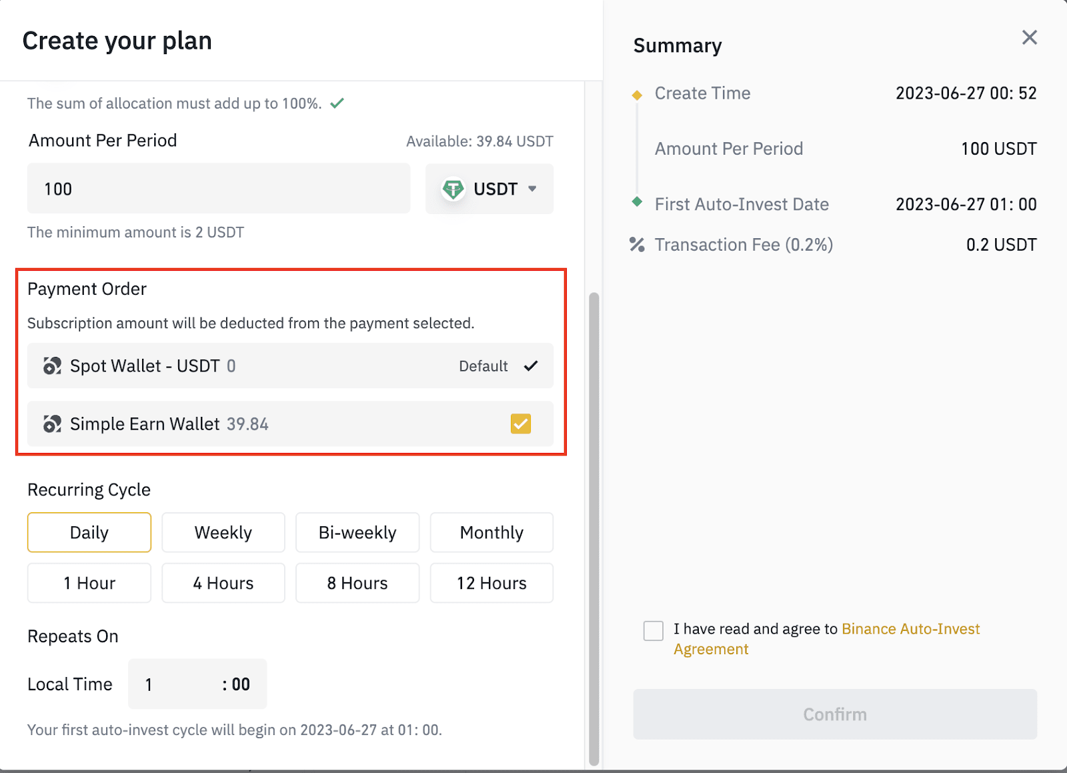Screen dimensions: 1067x773
Task: Click the USDT Tether coin icon
Action: (453, 189)
